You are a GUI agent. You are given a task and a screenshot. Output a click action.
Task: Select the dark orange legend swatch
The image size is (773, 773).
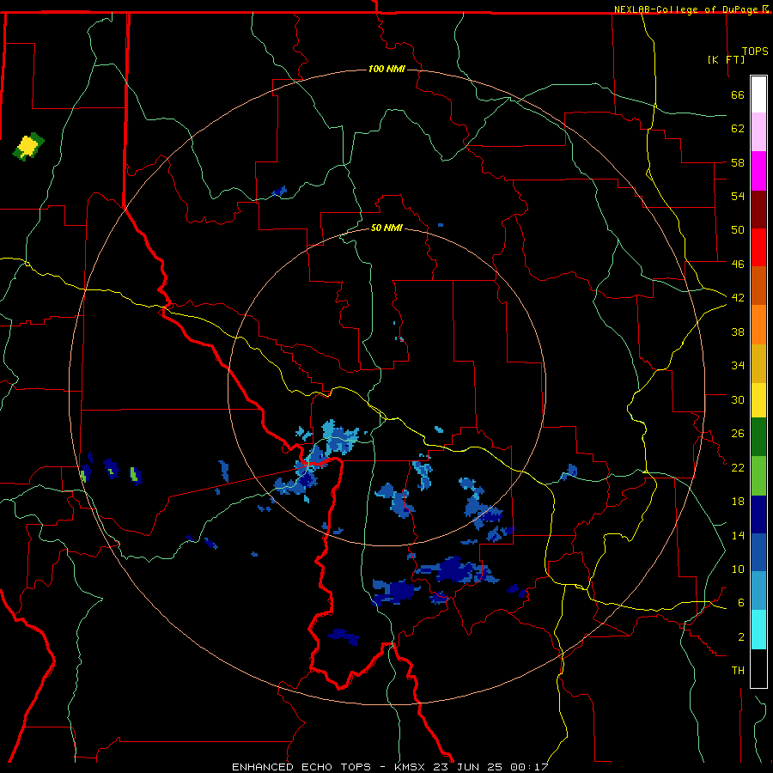(758, 286)
